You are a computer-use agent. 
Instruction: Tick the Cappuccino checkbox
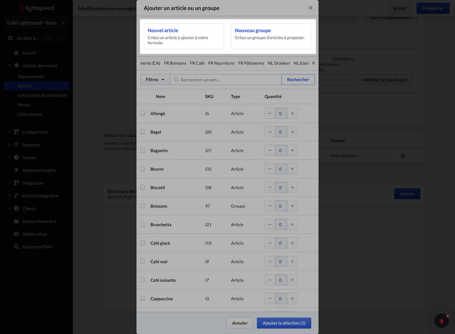(143, 299)
